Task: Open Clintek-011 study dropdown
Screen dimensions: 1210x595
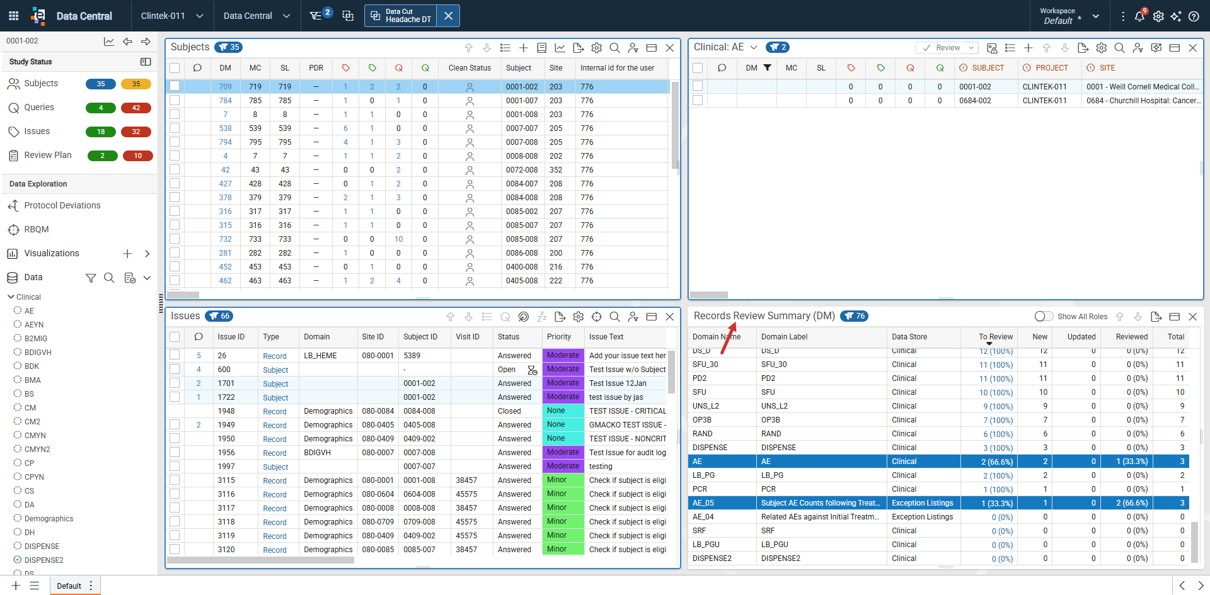Action: pyautogui.click(x=171, y=16)
